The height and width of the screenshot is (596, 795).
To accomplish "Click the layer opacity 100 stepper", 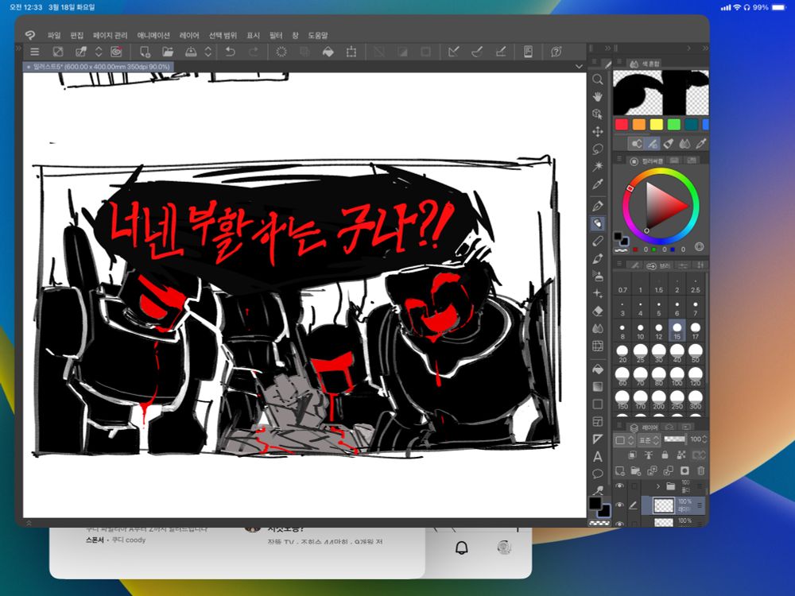I will [705, 439].
